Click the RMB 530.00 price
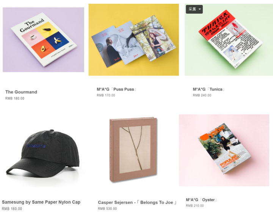Viewport: 273px width, 215px height. pyautogui.click(x=107, y=209)
